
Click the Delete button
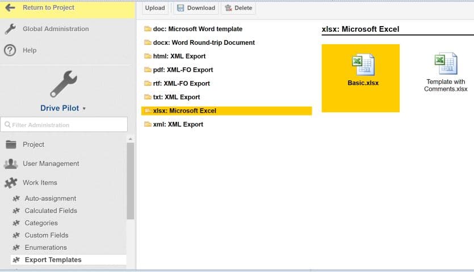(238, 8)
